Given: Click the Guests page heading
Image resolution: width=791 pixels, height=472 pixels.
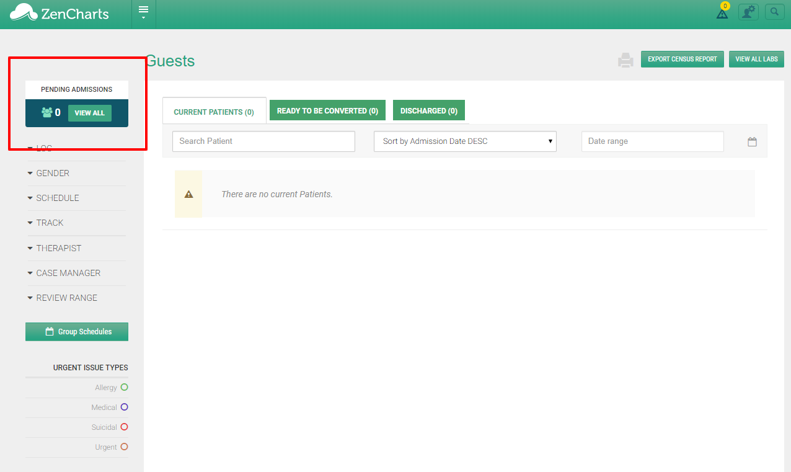Looking at the screenshot, I should point(170,61).
